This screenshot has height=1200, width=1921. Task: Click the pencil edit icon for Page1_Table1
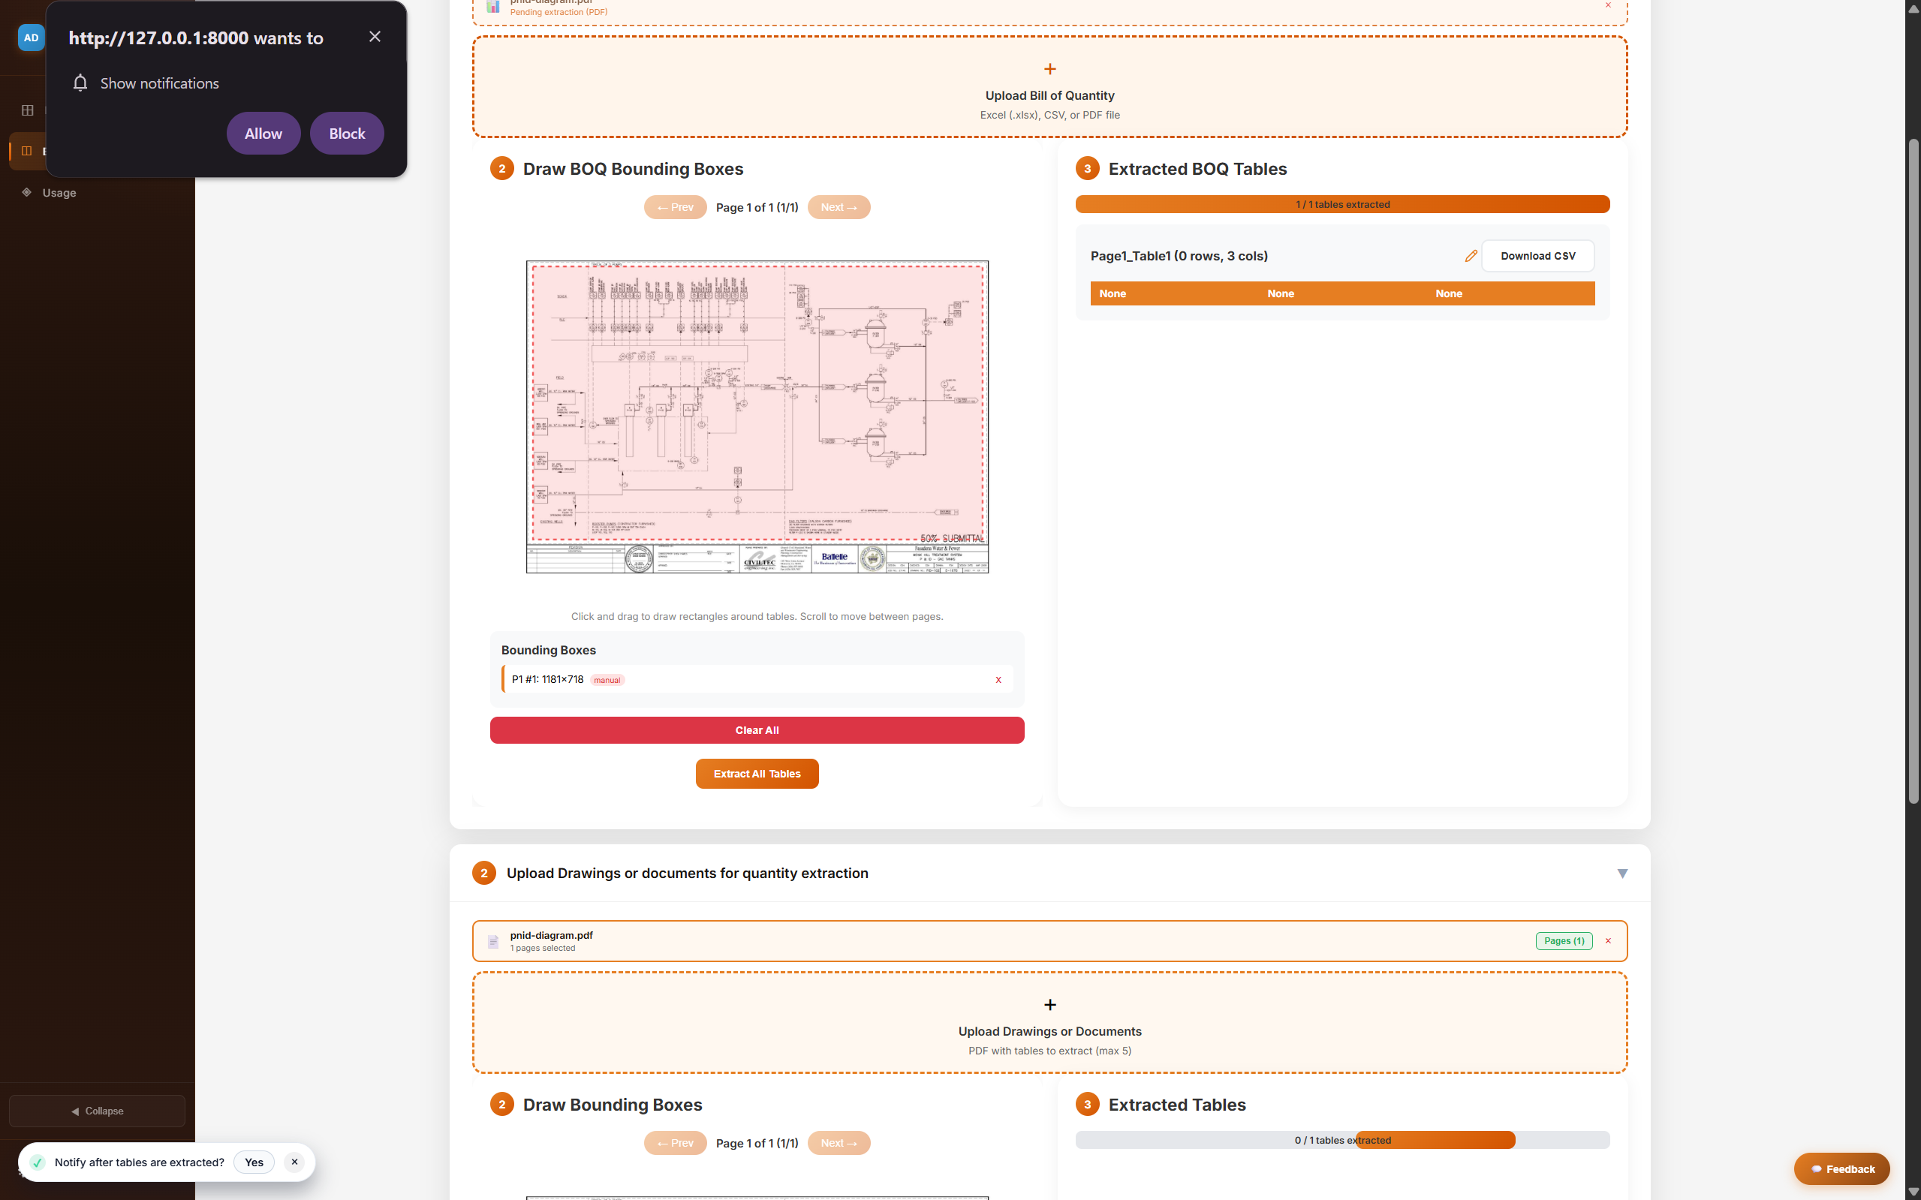[1470, 256]
